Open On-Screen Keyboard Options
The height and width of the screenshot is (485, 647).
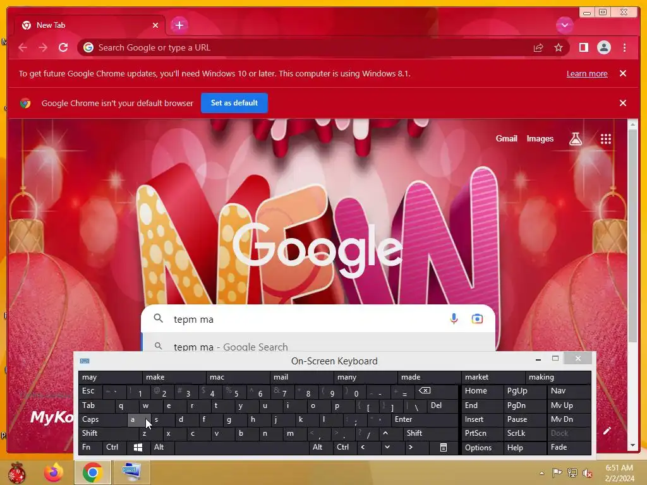(482, 448)
